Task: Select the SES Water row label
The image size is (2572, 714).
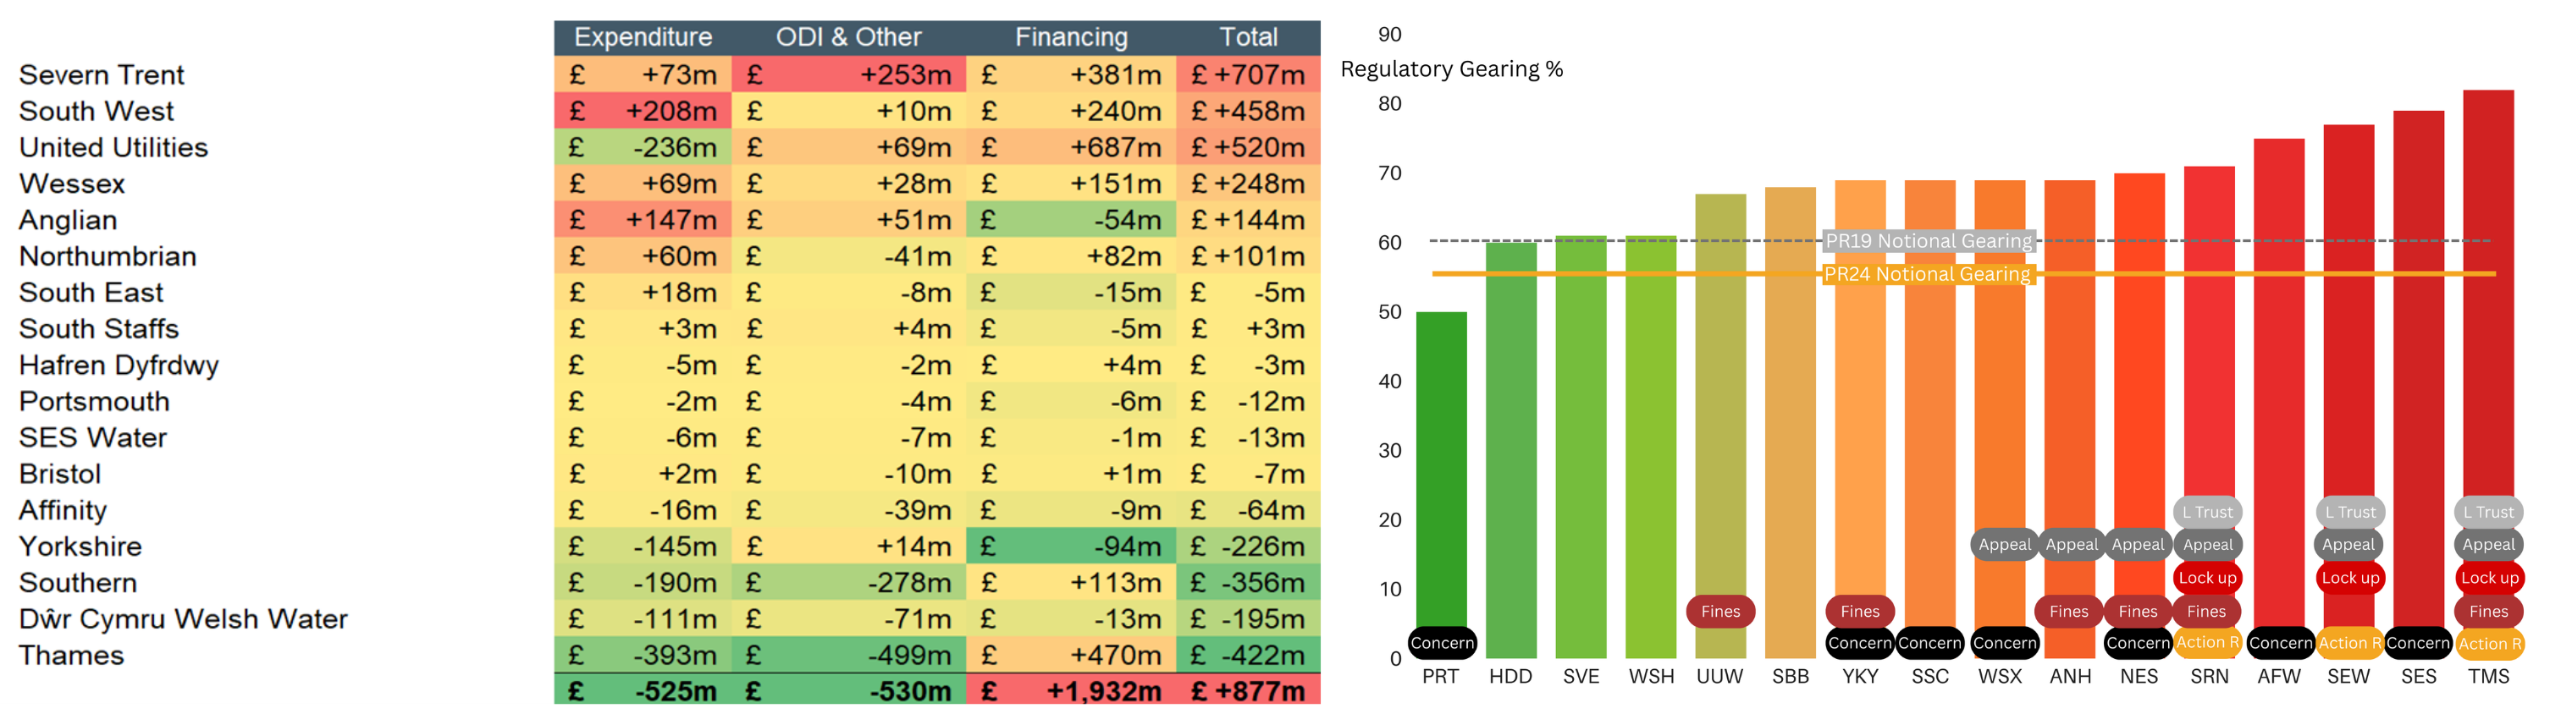Action: pyautogui.click(x=93, y=437)
